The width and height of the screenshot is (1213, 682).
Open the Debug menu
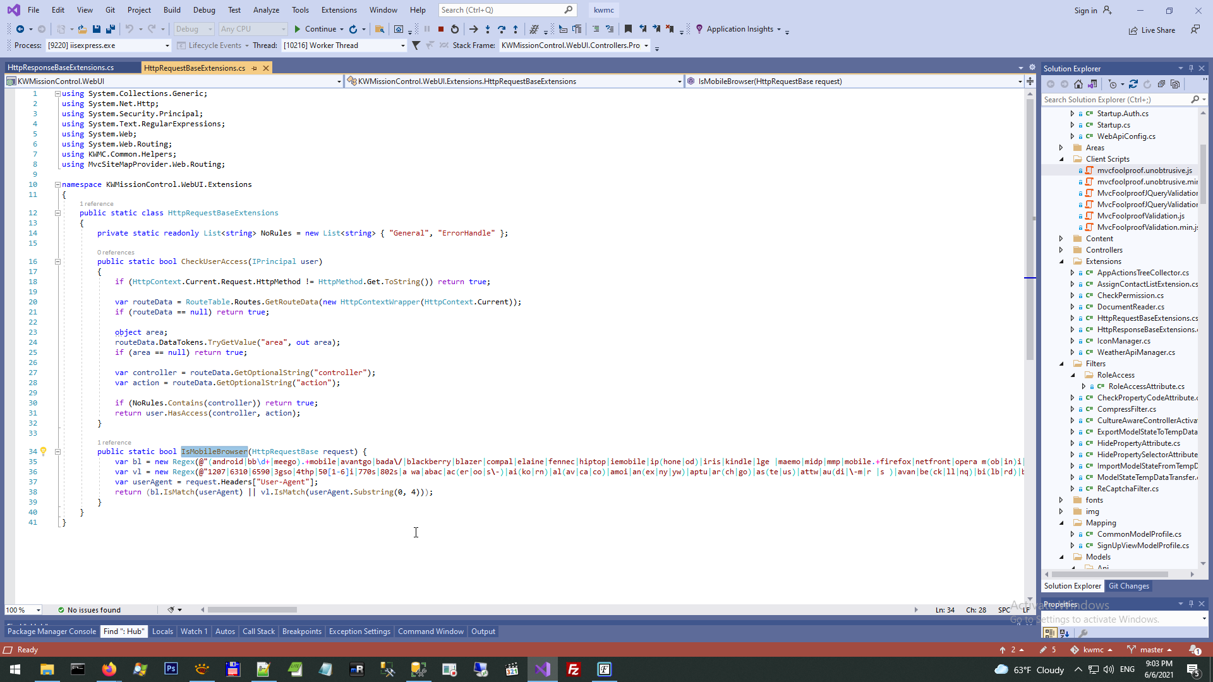[x=203, y=10]
